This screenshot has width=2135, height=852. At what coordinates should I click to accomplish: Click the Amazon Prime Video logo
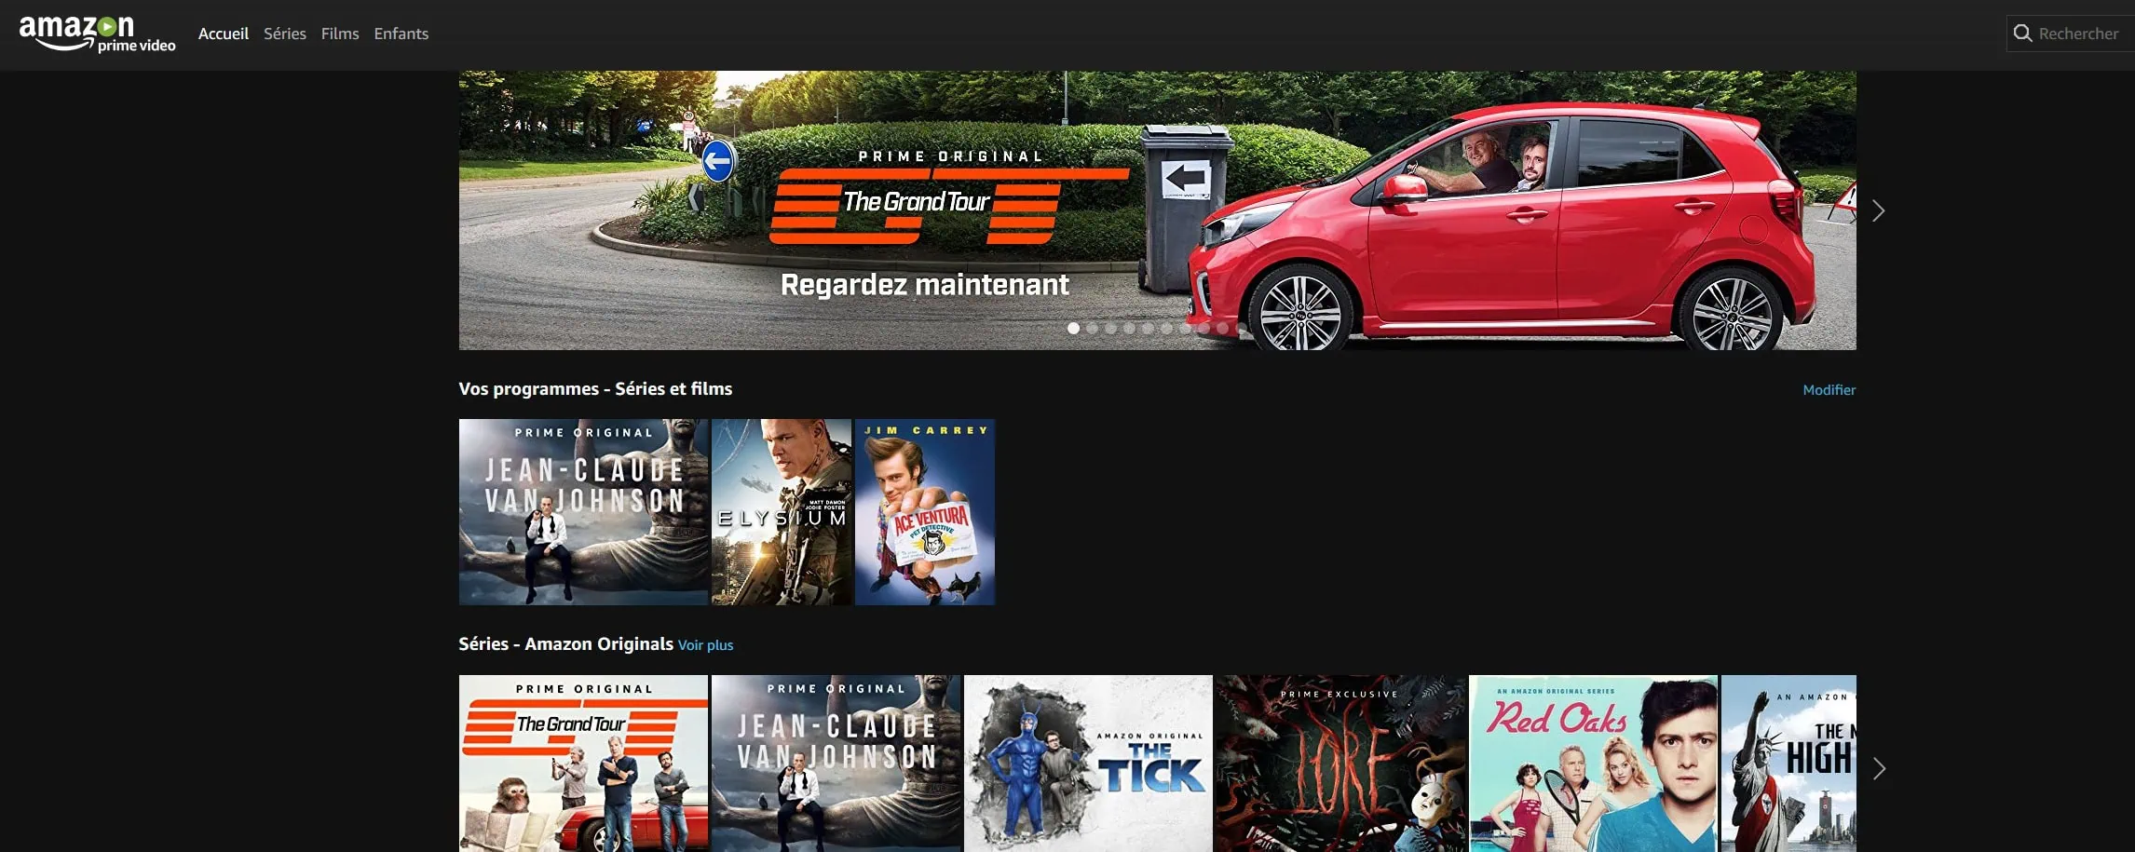[x=97, y=34]
